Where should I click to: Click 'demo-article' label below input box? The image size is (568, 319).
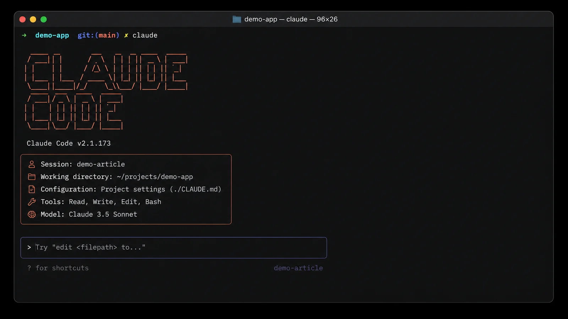pyautogui.click(x=298, y=268)
